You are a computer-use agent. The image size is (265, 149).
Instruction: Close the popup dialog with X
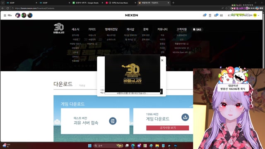162,60
